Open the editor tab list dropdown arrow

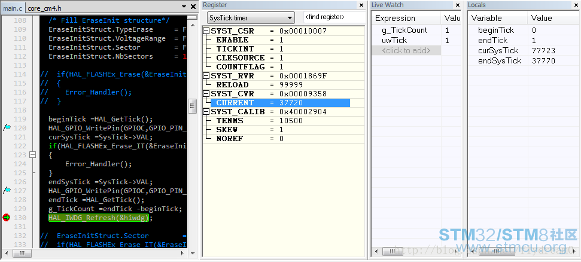(x=184, y=8)
